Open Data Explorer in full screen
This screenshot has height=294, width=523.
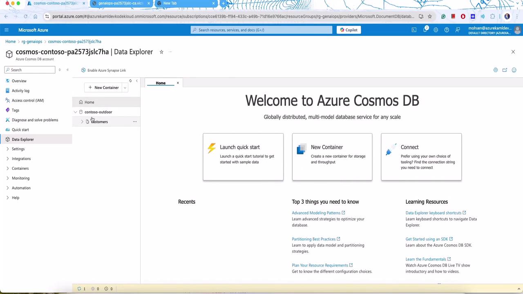(505, 70)
